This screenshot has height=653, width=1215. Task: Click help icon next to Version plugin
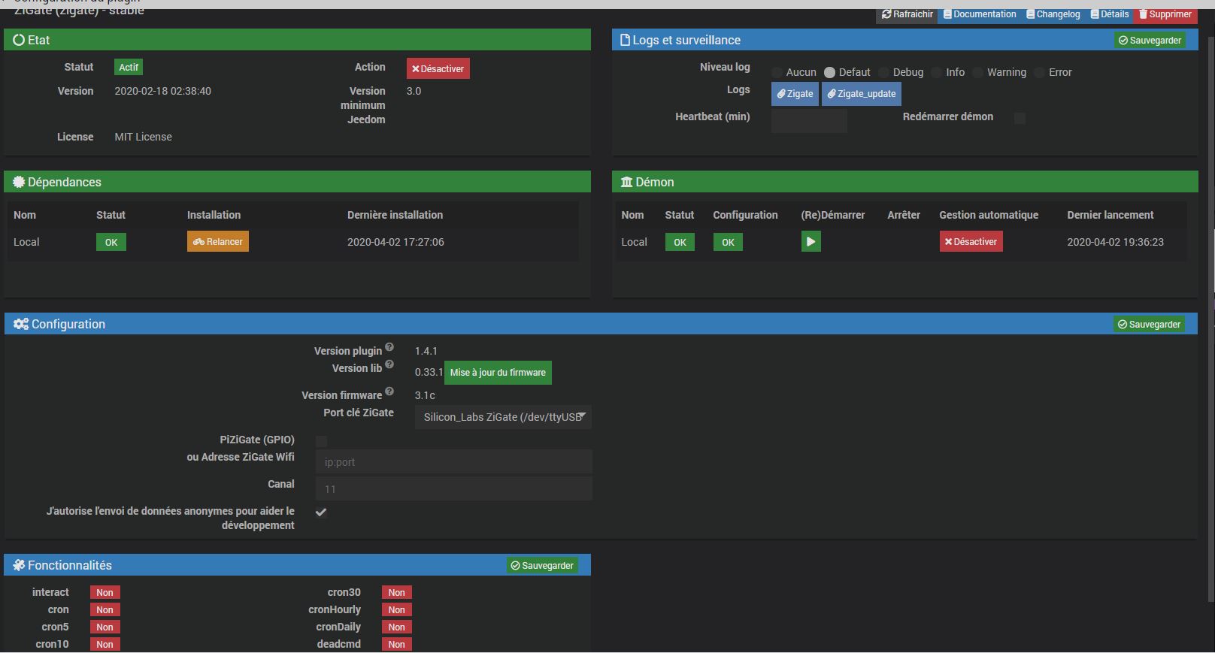click(x=389, y=347)
